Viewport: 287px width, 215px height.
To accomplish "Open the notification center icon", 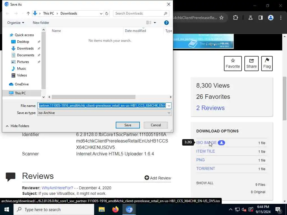I will [278, 209].
